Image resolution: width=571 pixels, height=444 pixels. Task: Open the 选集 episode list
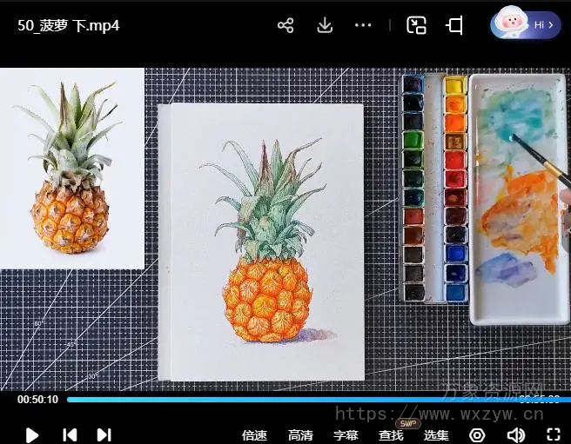pyautogui.click(x=436, y=435)
